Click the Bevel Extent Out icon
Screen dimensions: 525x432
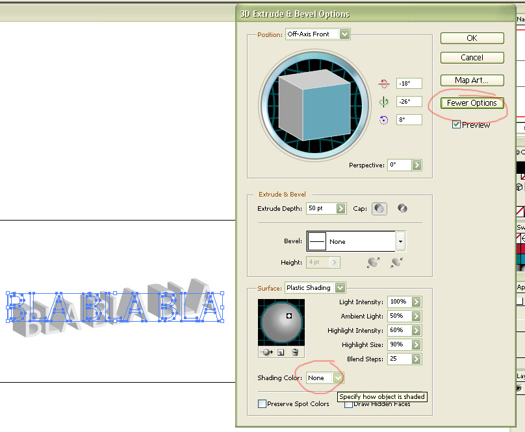[373, 263]
